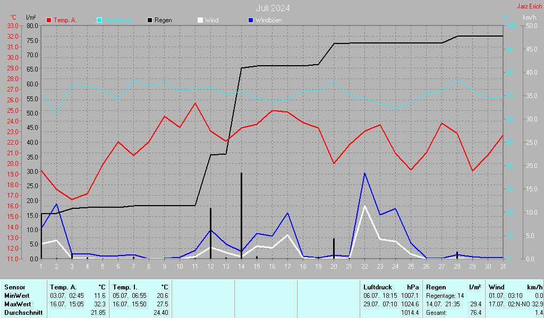Click the black Regen legend square
The image size is (544, 318).
point(150,20)
